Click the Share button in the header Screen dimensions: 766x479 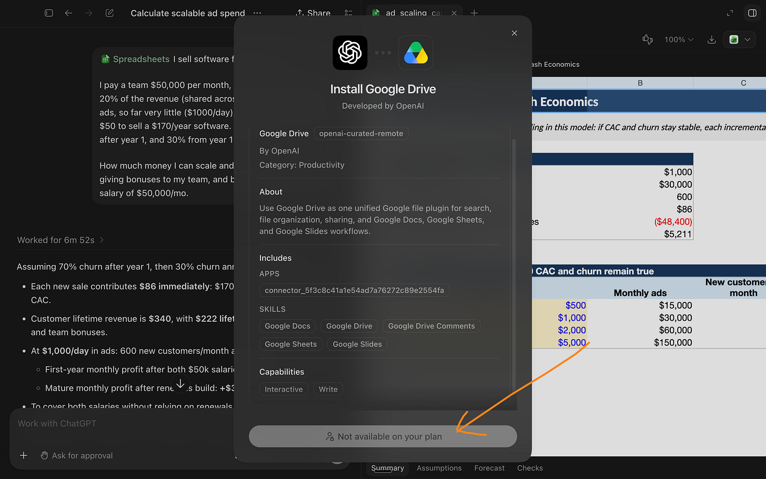pyautogui.click(x=313, y=13)
